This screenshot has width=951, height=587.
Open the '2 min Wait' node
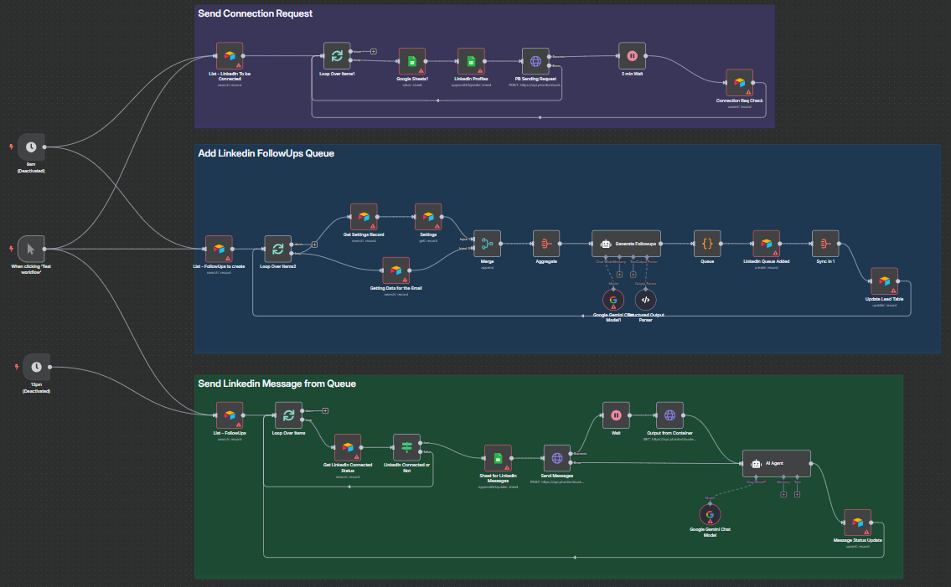(632, 56)
